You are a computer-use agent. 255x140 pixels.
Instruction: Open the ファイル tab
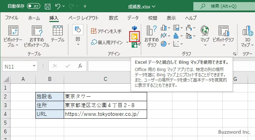12,18
